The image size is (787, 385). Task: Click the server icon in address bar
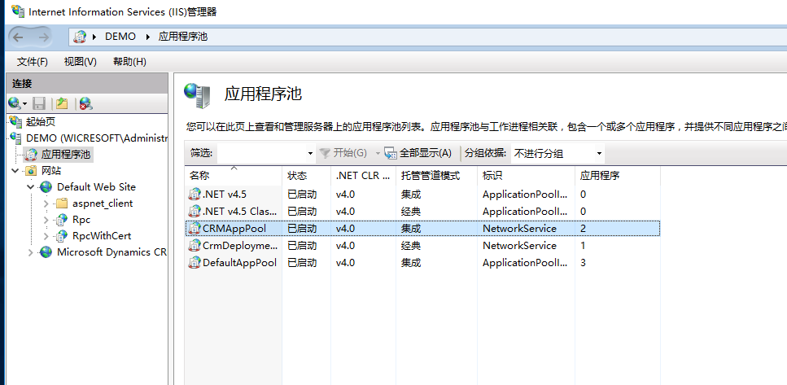coord(79,37)
